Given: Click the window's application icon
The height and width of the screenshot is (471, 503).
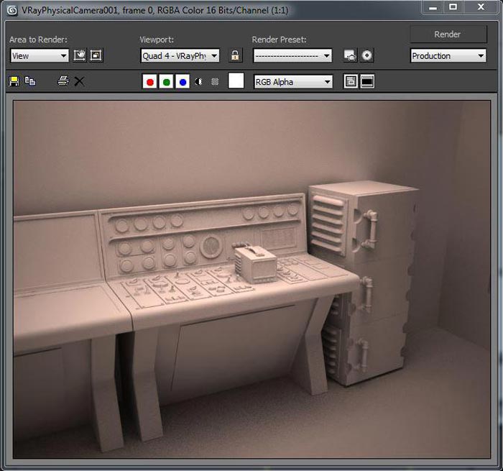Looking at the screenshot, I should pyautogui.click(x=12, y=10).
